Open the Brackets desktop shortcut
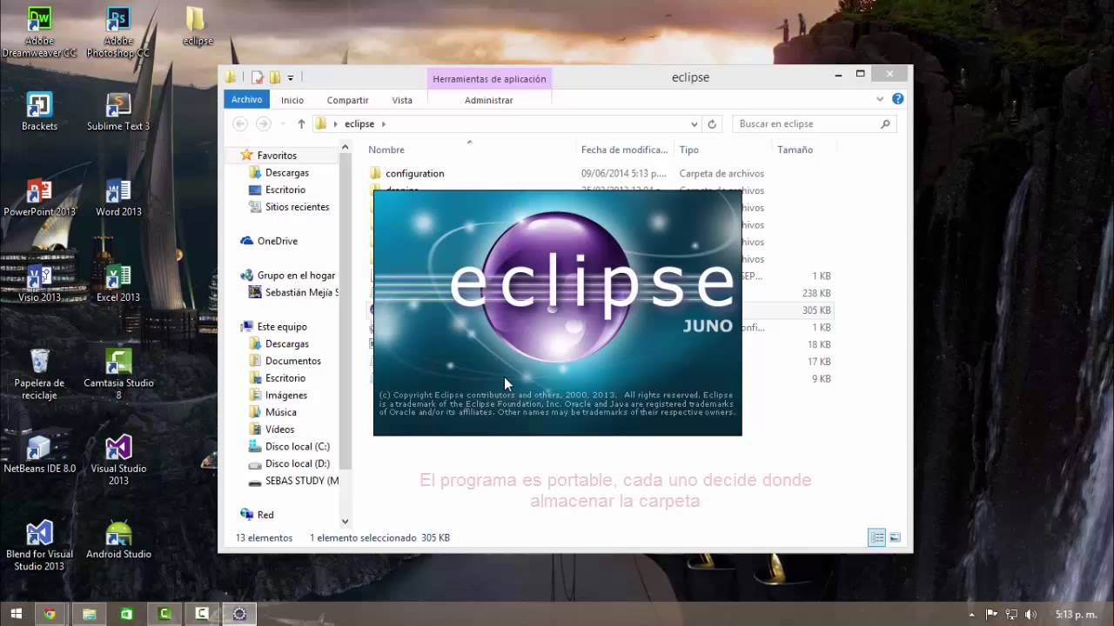This screenshot has height=626, width=1114. pyautogui.click(x=39, y=111)
